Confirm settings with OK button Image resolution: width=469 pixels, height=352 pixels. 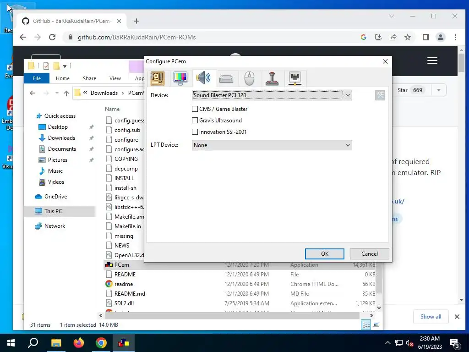click(325, 254)
